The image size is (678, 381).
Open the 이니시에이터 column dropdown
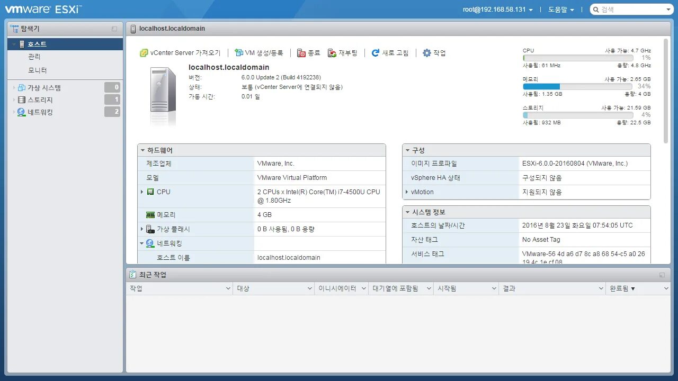point(363,288)
